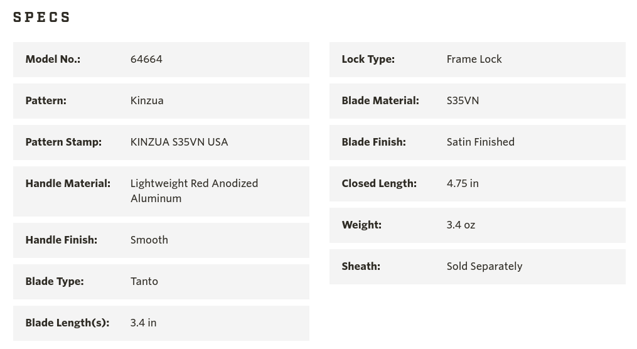
Task: Click the Pattern value Kinzua
Action: click(x=147, y=100)
